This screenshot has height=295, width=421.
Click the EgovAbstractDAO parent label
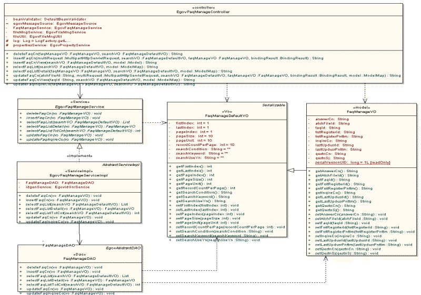[125, 248]
